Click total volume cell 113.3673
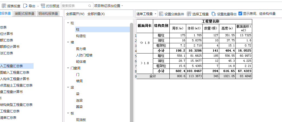This screenshot has width=282, height=122. (194, 76)
